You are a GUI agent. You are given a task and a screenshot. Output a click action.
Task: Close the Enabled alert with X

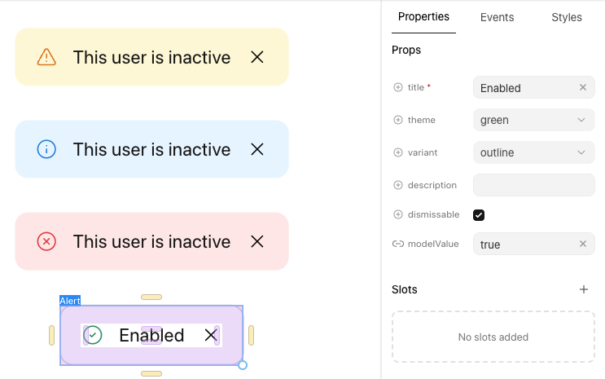coord(211,335)
